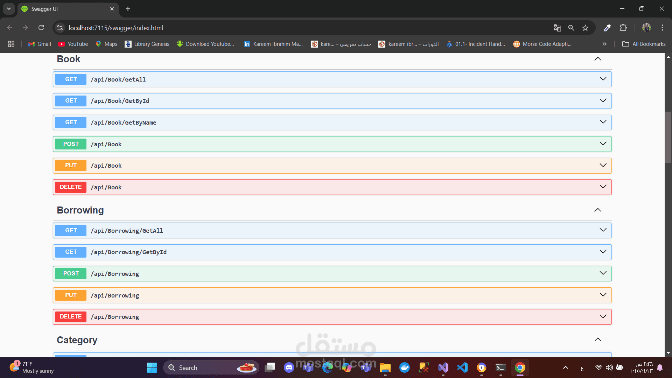
Task: Reload the Swagger page
Action: click(x=41, y=28)
